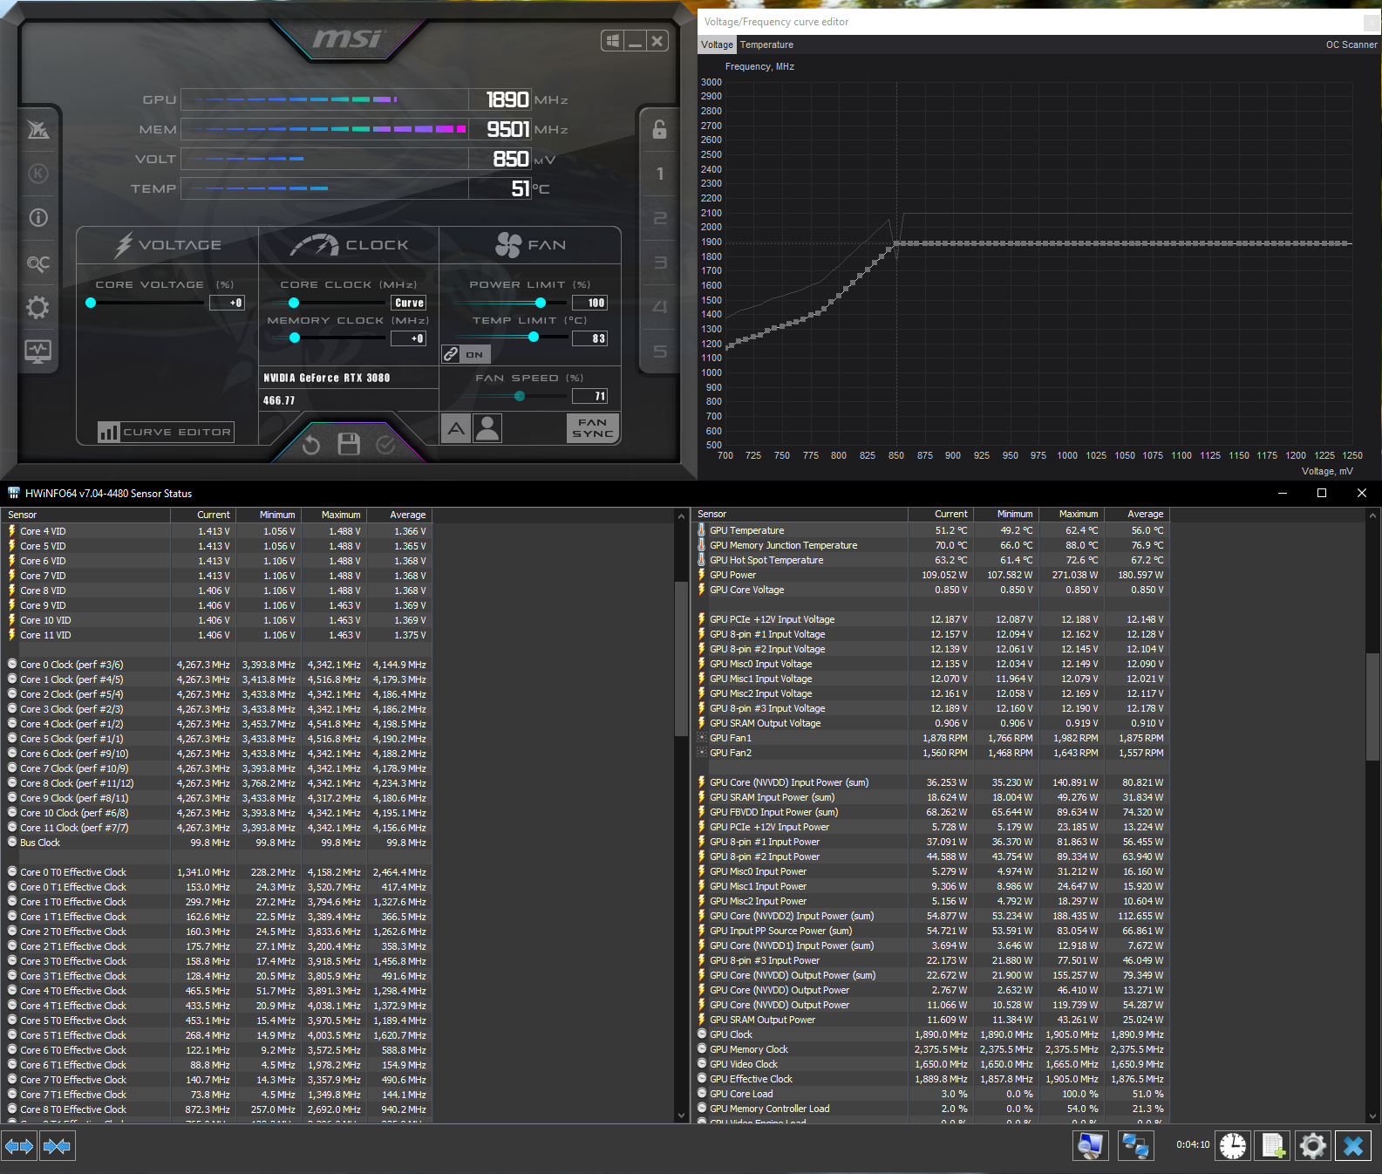Save the current Afterburner settings
Image resolution: width=1382 pixels, height=1174 pixels.
point(349,444)
